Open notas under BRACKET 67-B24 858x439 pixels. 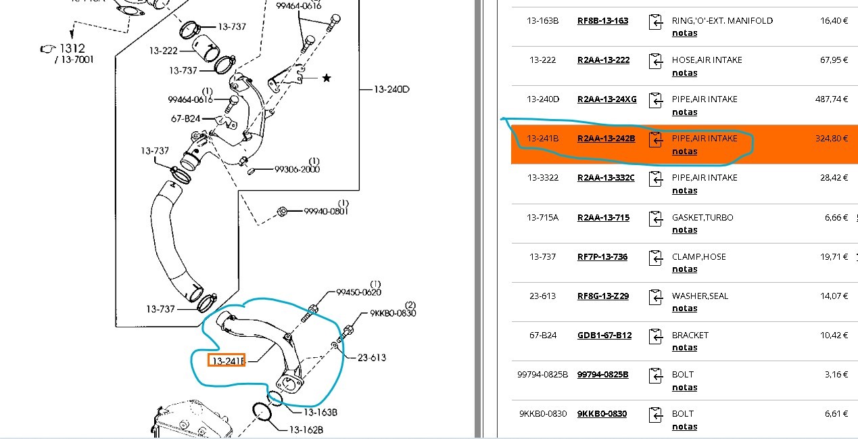(x=684, y=348)
